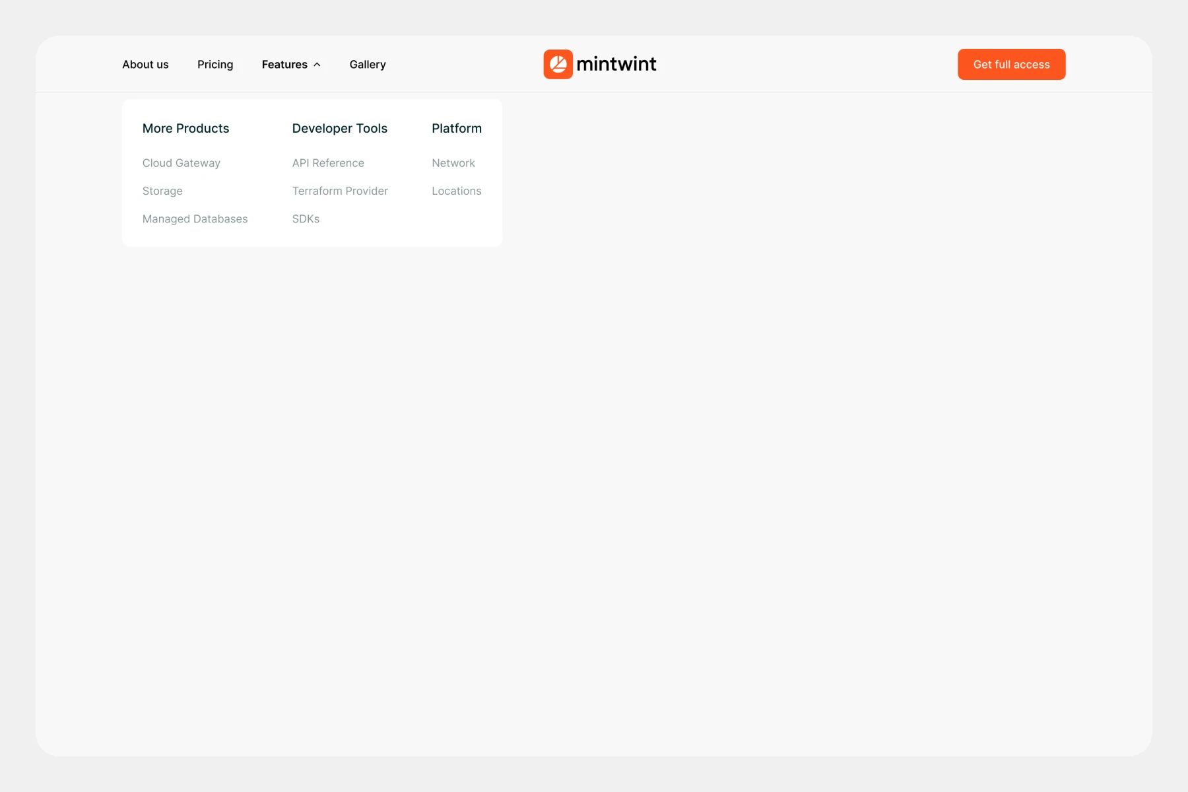
Task: Click the mintwint orange logo icon
Action: (558, 64)
